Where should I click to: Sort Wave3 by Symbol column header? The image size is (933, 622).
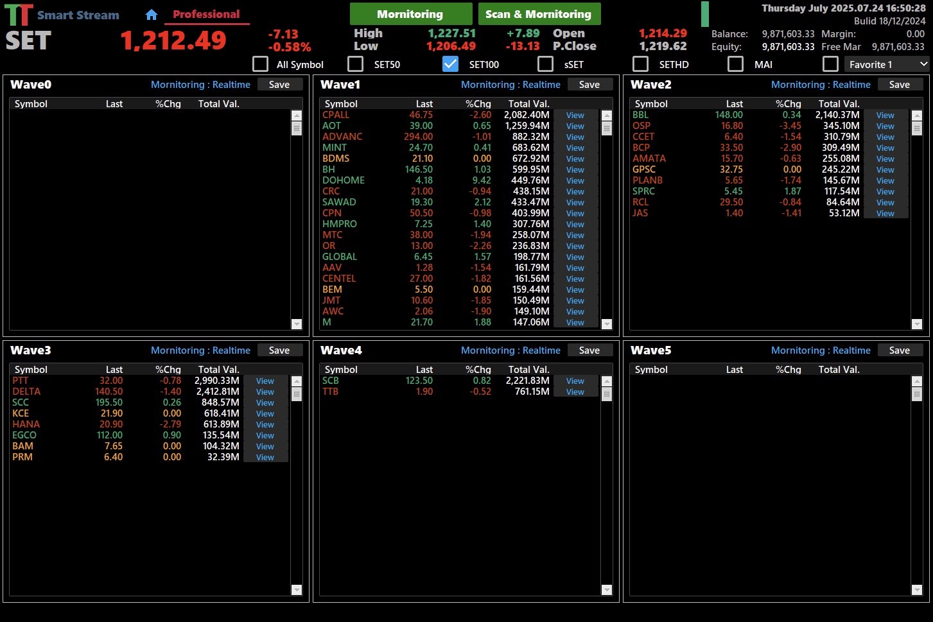pos(31,369)
